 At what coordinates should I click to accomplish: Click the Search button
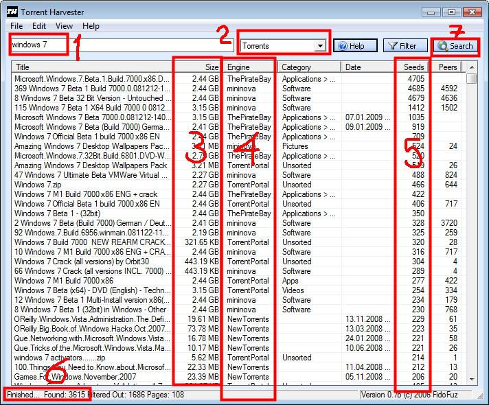pos(455,46)
